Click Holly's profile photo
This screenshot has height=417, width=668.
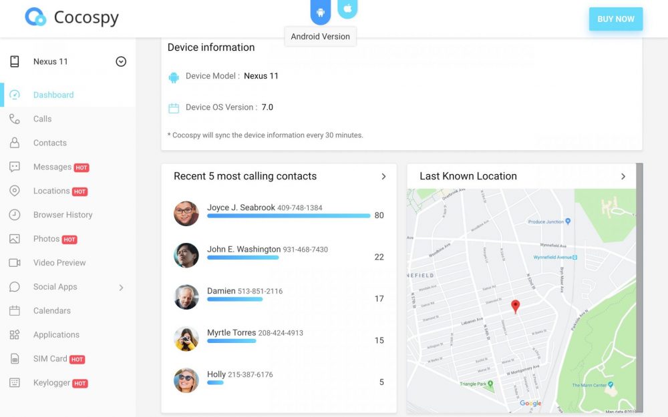coord(186,380)
